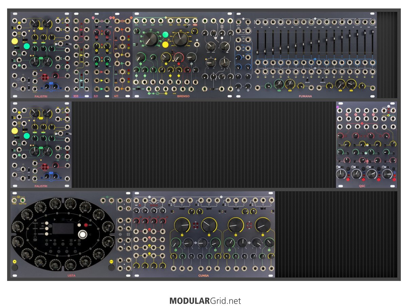Click the large green round button on BRENSO
Viewport: 411px width, 308px height.
(165, 35)
